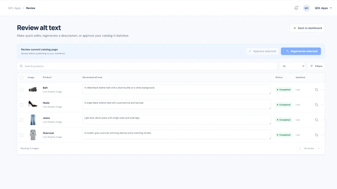Open more options for Overcoat row
The height and width of the screenshot is (189, 337).
323,135
